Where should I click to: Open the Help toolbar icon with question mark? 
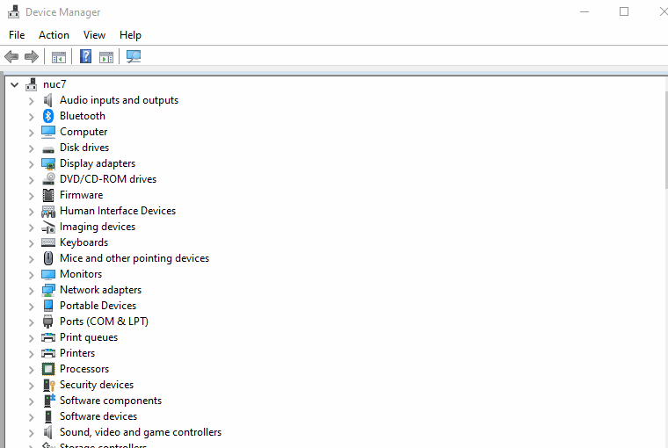point(85,56)
